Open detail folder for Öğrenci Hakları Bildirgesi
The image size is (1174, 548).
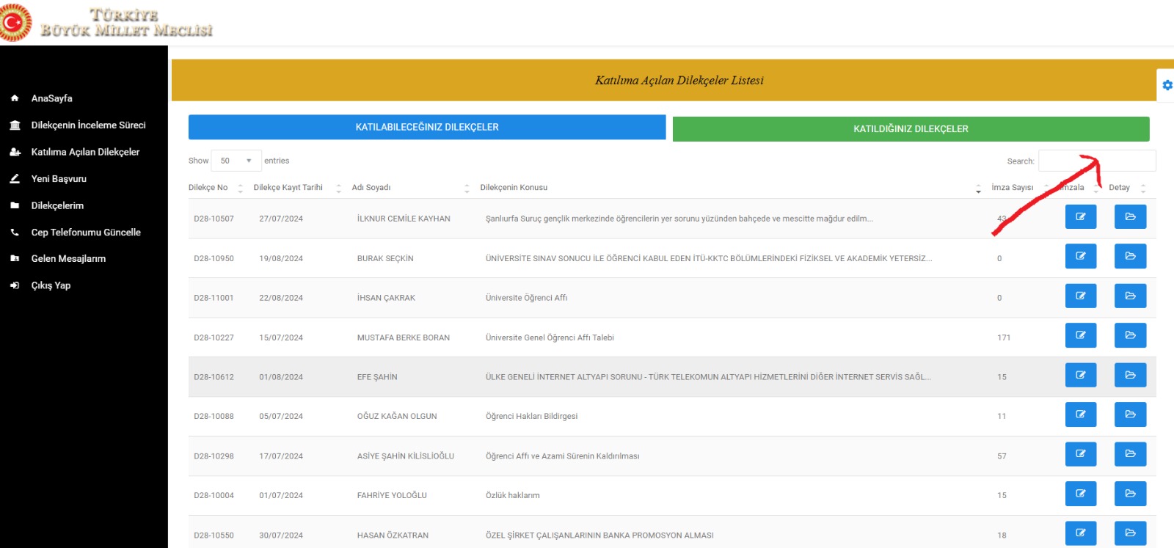[x=1130, y=415]
